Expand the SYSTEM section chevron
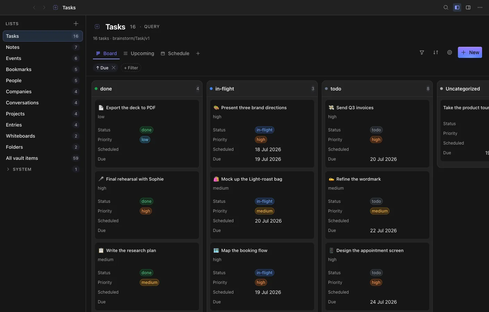 pos(8,169)
